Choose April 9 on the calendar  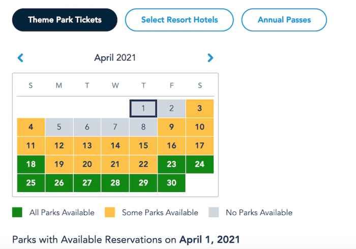coord(171,127)
